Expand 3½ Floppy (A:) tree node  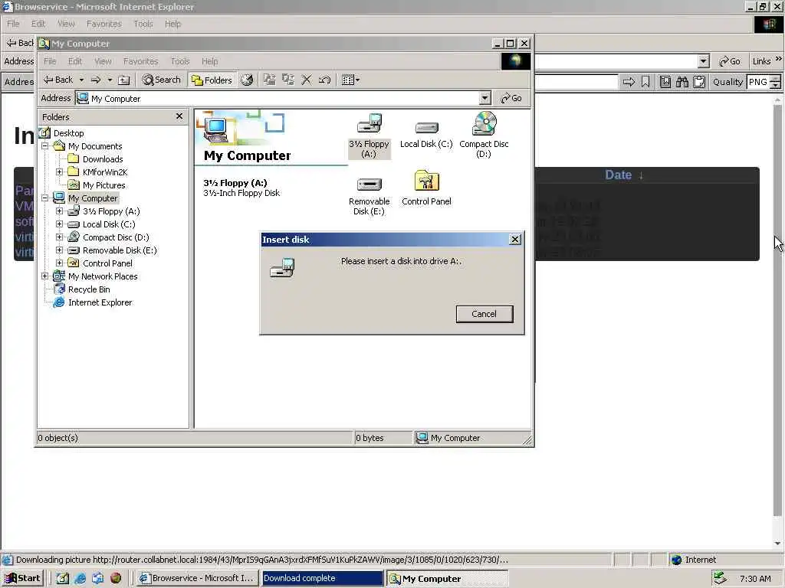[x=60, y=211]
